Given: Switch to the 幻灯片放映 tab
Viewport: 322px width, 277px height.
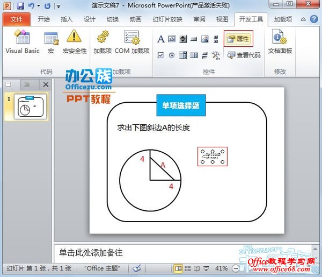Looking at the screenshot, I should pyautogui.click(x=168, y=19).
